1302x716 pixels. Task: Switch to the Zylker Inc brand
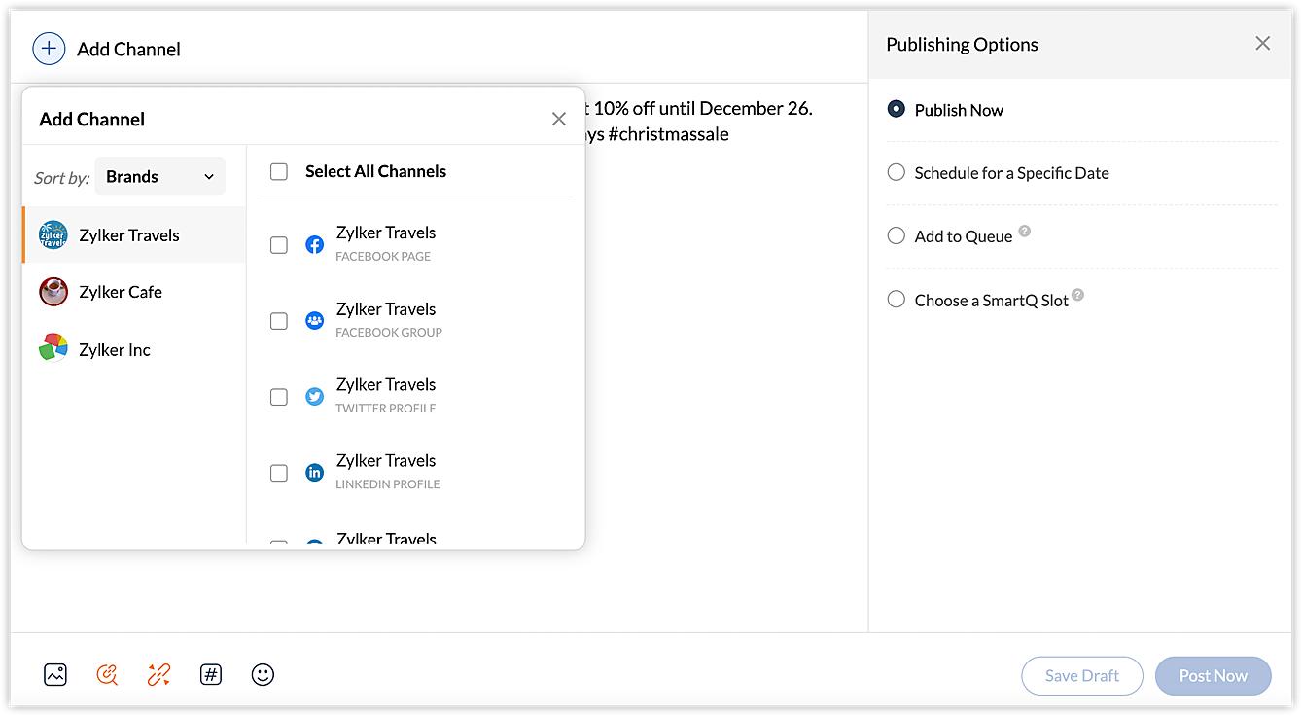click(115, 350)
